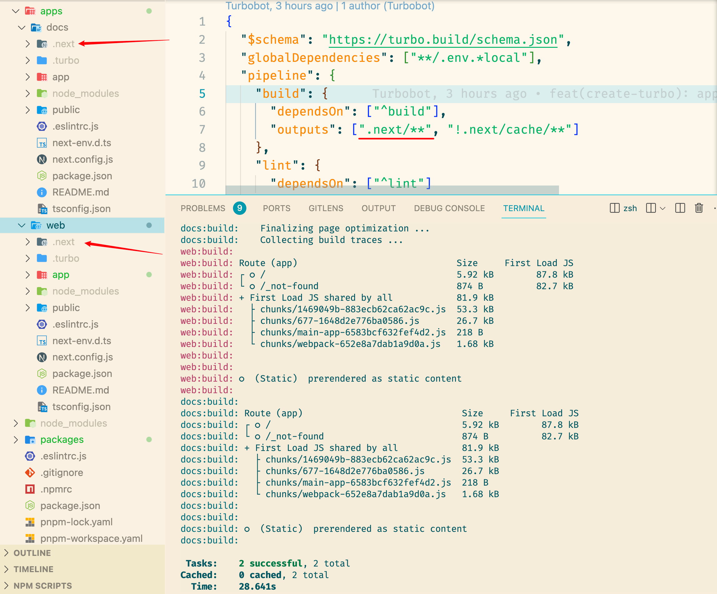
Task: Switch to the GITLENS tab
Action: (326, 208)
